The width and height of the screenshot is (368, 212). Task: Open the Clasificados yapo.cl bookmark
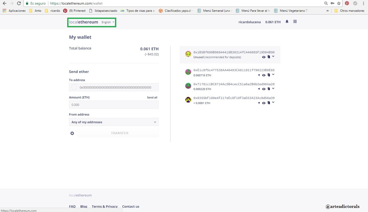(176, 11)
